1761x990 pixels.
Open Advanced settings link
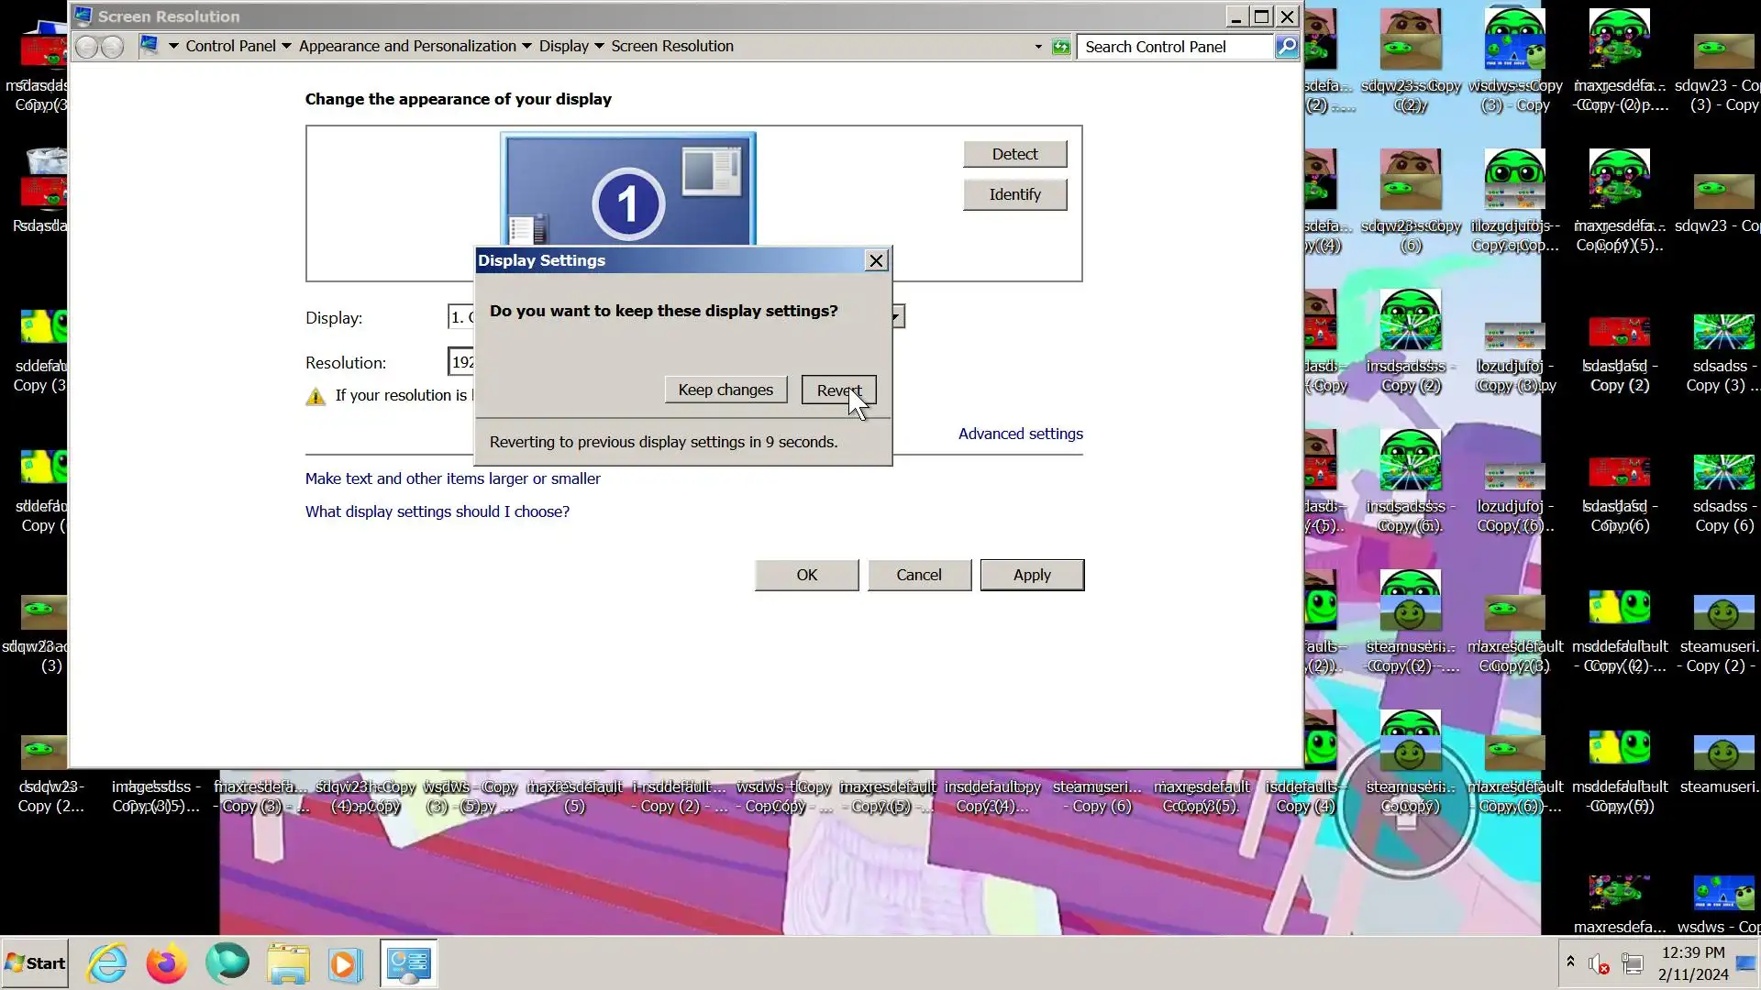click(x=1020, y=434)
